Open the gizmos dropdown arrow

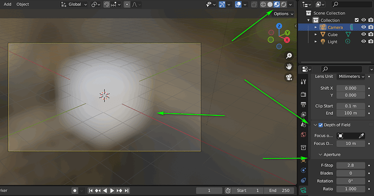pyautogui.click(x=229, y=4)
